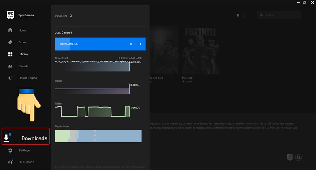
Task: Switch library to grid view
Action: (238, 15)
